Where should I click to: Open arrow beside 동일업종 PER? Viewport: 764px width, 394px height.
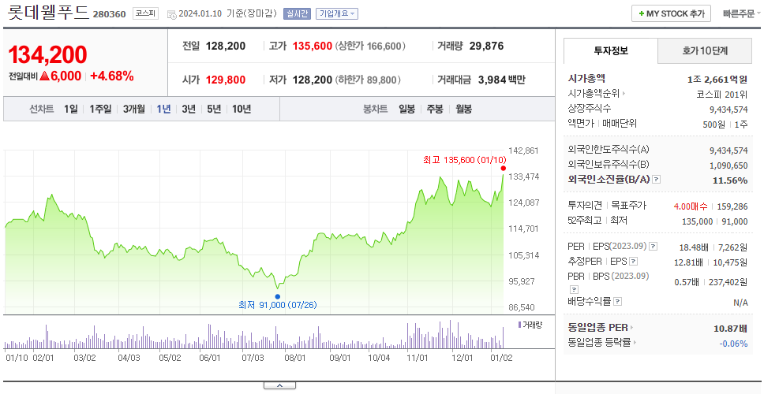(x=632, y=328)
